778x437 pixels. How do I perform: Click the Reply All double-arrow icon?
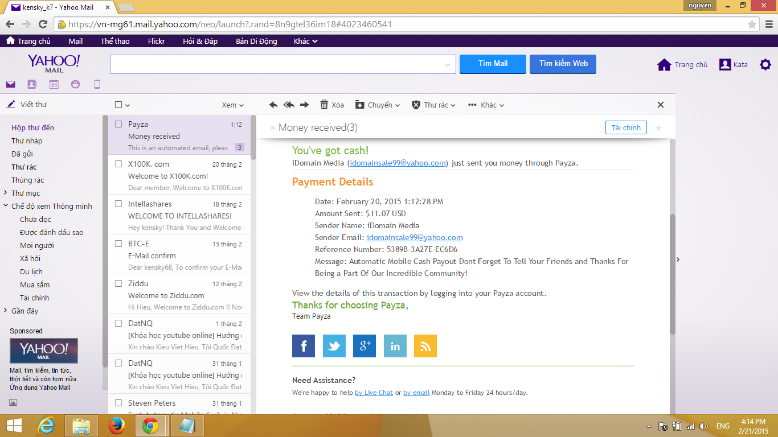(x=289, y=105)
